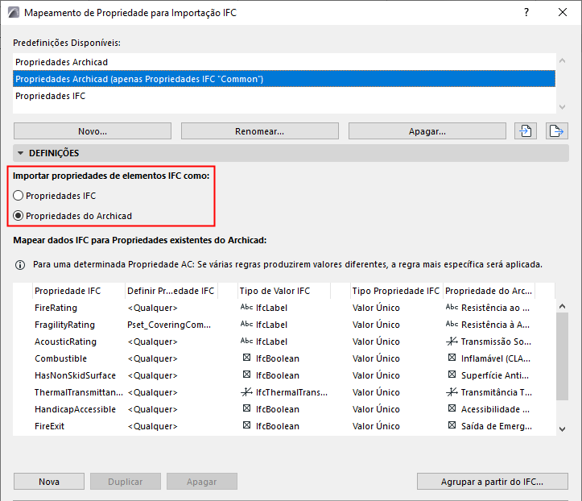The height and width of the screenshot is (501, 582).
Task: Click the boolean icon in Combustible IfcBoolean cell
Action: tap(246, 358)
